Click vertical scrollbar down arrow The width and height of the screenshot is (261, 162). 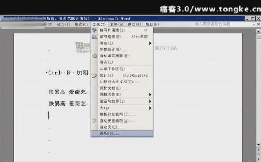258,145
